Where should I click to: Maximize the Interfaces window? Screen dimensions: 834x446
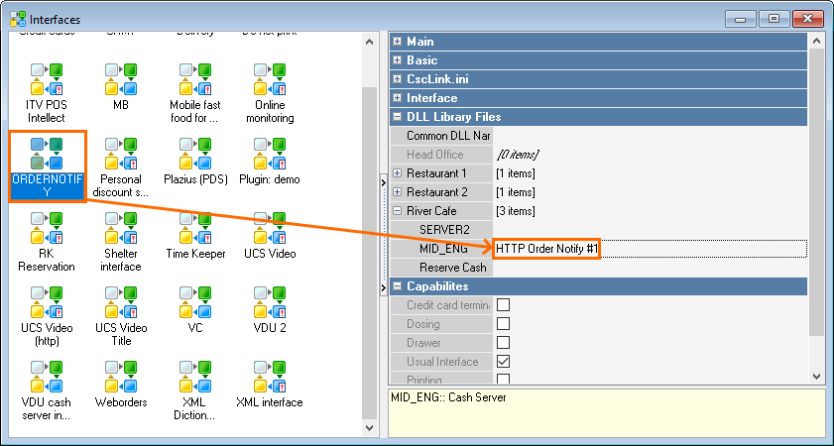pyautogui.click(x=774, y=19)
